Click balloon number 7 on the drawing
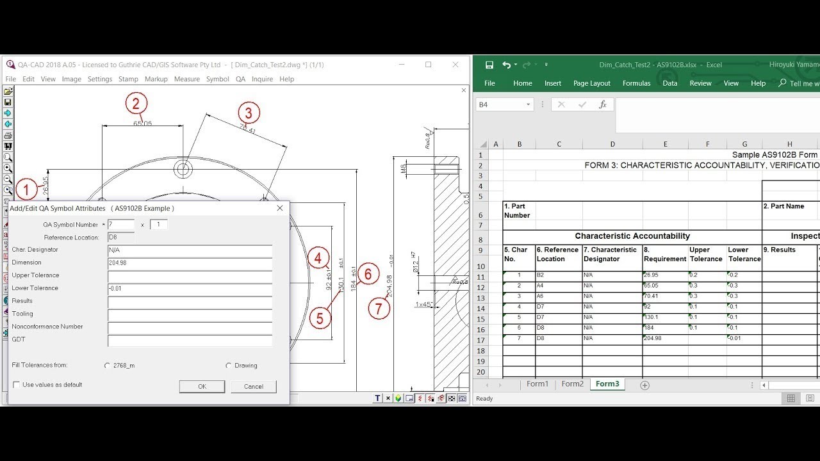 pos(379,309)
